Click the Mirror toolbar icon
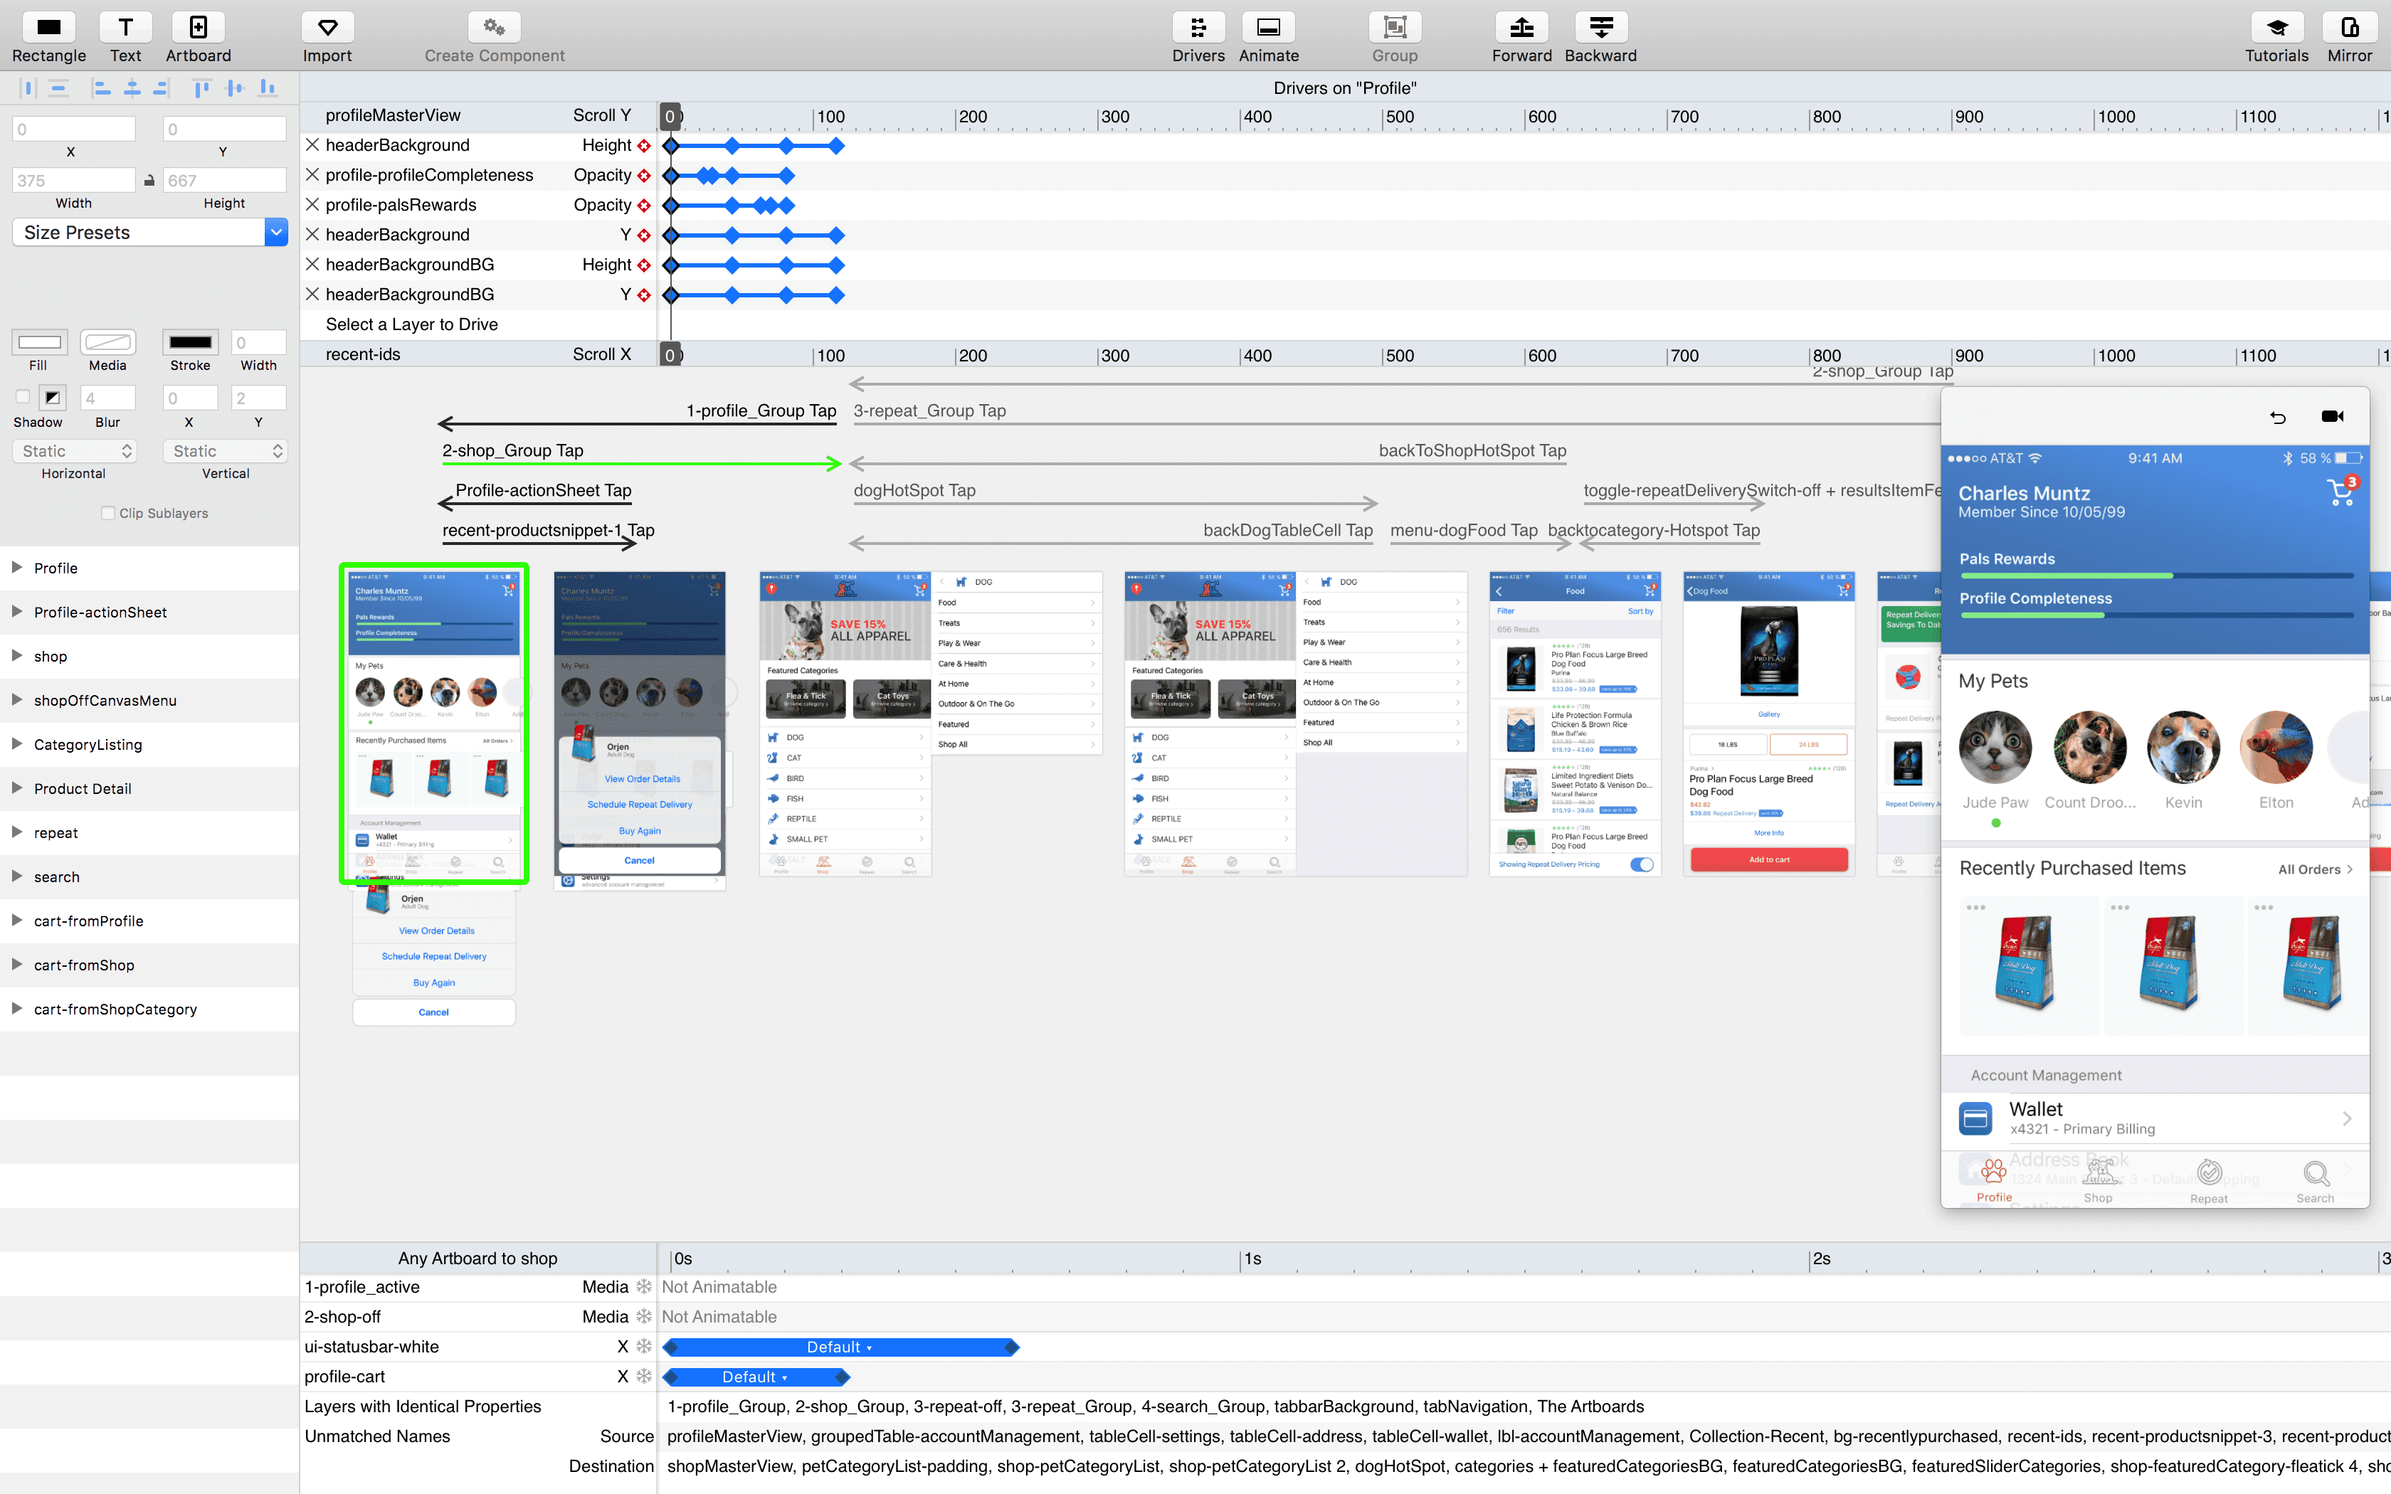 coord(2350,27)
